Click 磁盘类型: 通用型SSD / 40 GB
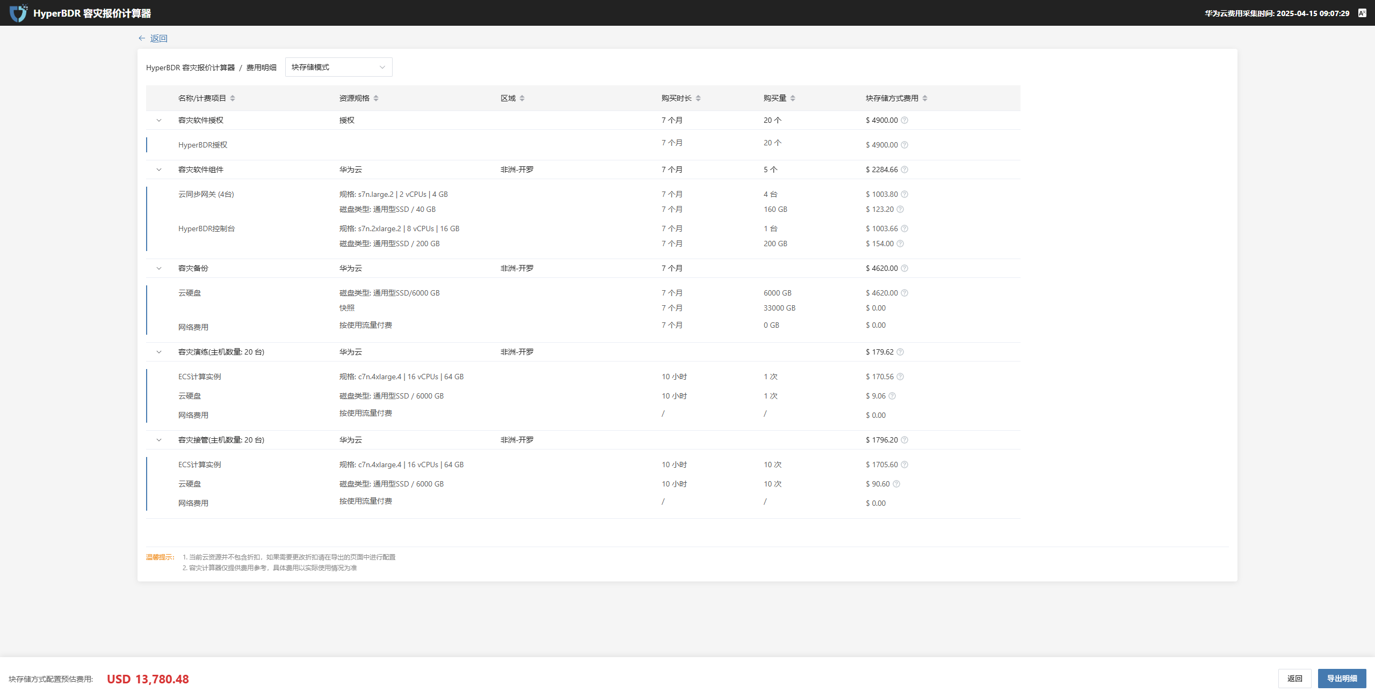1375x700 pixels. [387, 209]
